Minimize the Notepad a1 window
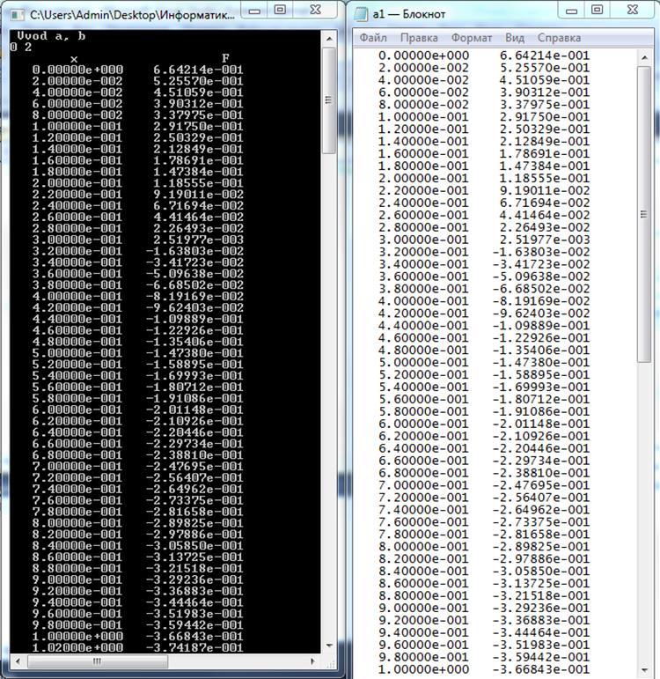The width and height of the screenshot is (660, 679). [572, 11]
